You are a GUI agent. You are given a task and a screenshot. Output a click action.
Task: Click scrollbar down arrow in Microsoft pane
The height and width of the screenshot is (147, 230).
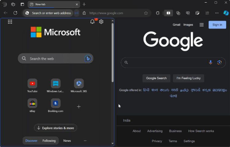[x=113, y=143]
